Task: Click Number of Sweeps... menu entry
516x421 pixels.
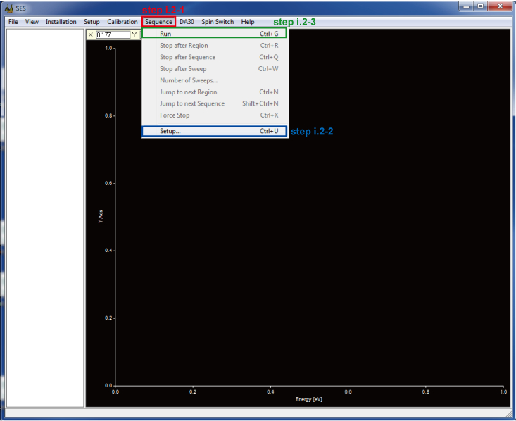Action: pos(188,80)
